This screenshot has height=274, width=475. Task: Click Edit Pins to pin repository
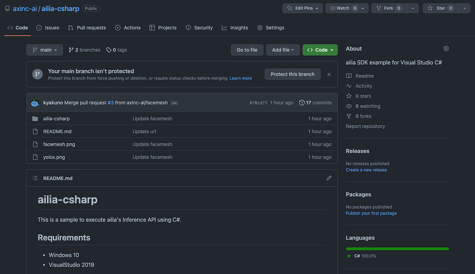(x=302, y=8)
